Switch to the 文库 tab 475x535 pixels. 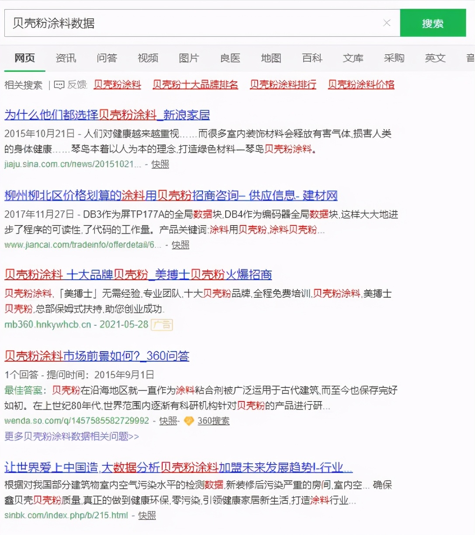[x=353, y=58]
